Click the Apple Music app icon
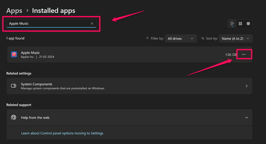Image resolution: width=266 pixels, height=144 pixels. 14,54
